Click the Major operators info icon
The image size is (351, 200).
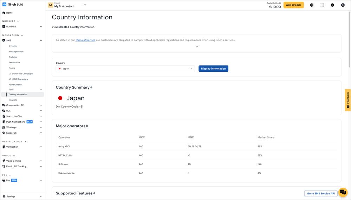point(87,126)
